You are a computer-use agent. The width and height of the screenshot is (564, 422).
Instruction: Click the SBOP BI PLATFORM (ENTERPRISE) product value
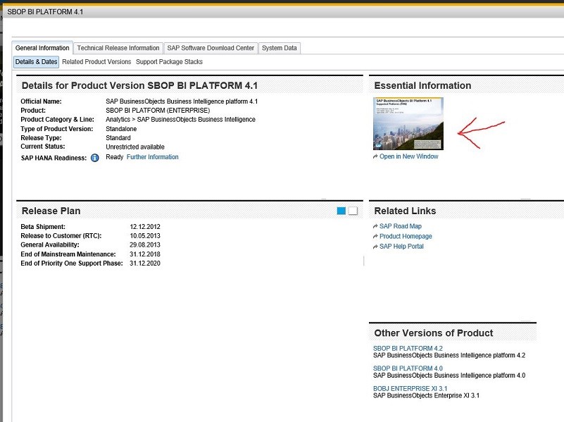[x=158, y=111]
